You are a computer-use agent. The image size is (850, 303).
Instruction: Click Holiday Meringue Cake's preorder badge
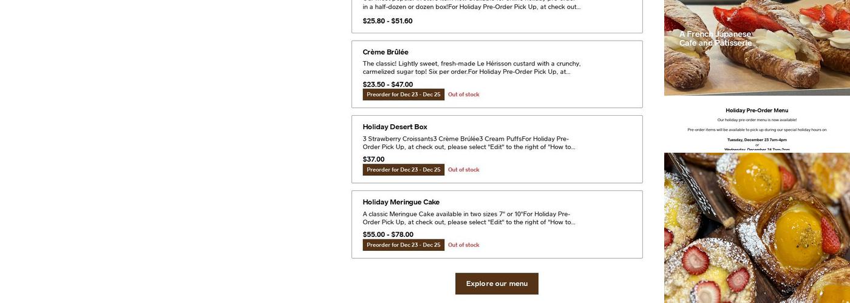[x=403, y=245]
